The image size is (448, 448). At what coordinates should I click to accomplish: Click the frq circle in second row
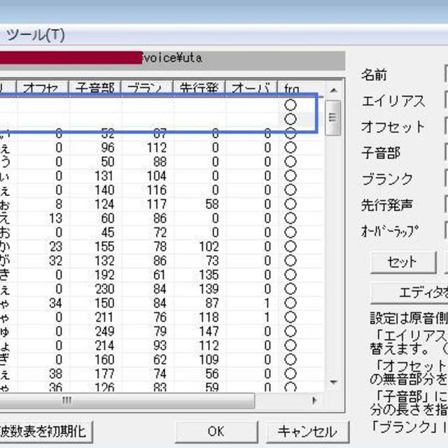[x=290, y=119]
